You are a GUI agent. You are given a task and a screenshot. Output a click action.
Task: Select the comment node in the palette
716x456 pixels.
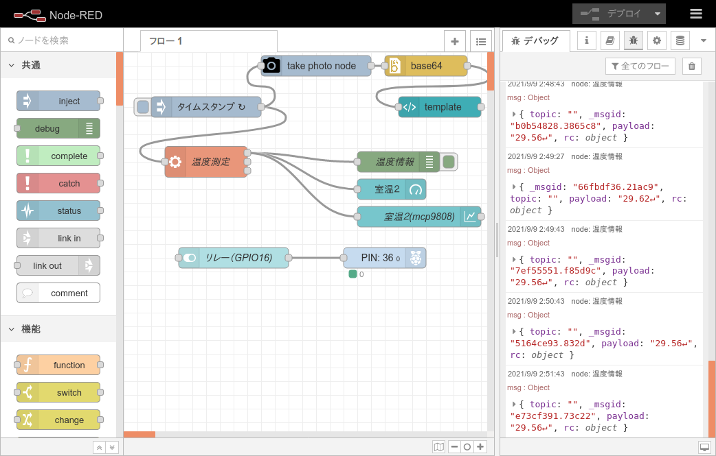pos(58,293)
